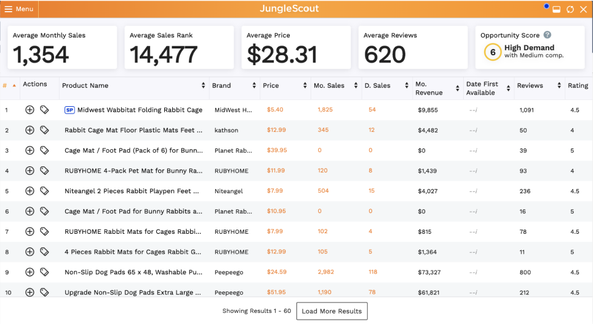Click the SP sponsored badge

[70, 110]
